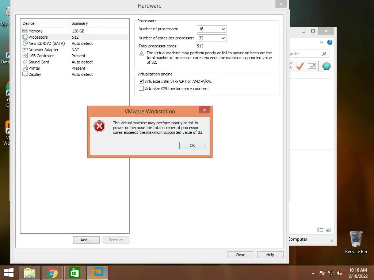This screenshot has height=280, width=374.
Task: Enable Virtualize CPU performance counters
Action: click(141, 89)
